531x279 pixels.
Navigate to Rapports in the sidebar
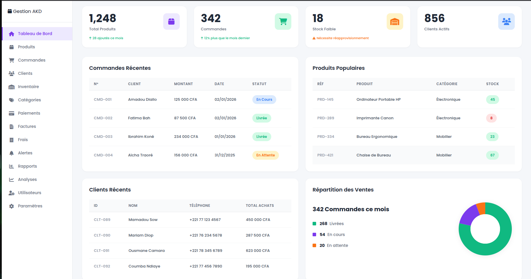tap(27, 166)
